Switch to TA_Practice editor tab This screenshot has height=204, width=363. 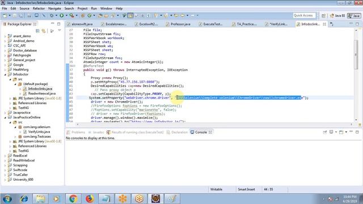(x=244, y=24)
